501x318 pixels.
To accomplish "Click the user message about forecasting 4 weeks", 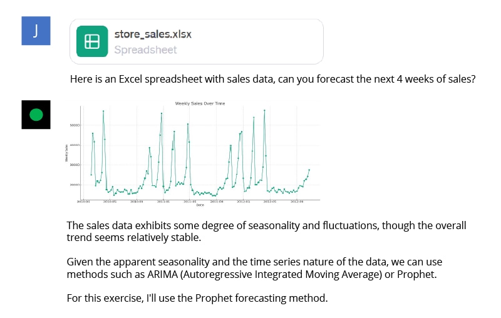I will [273, 79].
